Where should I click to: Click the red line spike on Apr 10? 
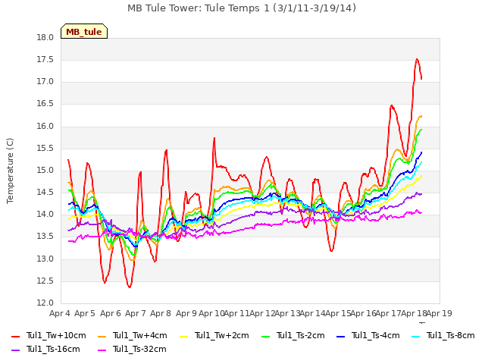214,138
